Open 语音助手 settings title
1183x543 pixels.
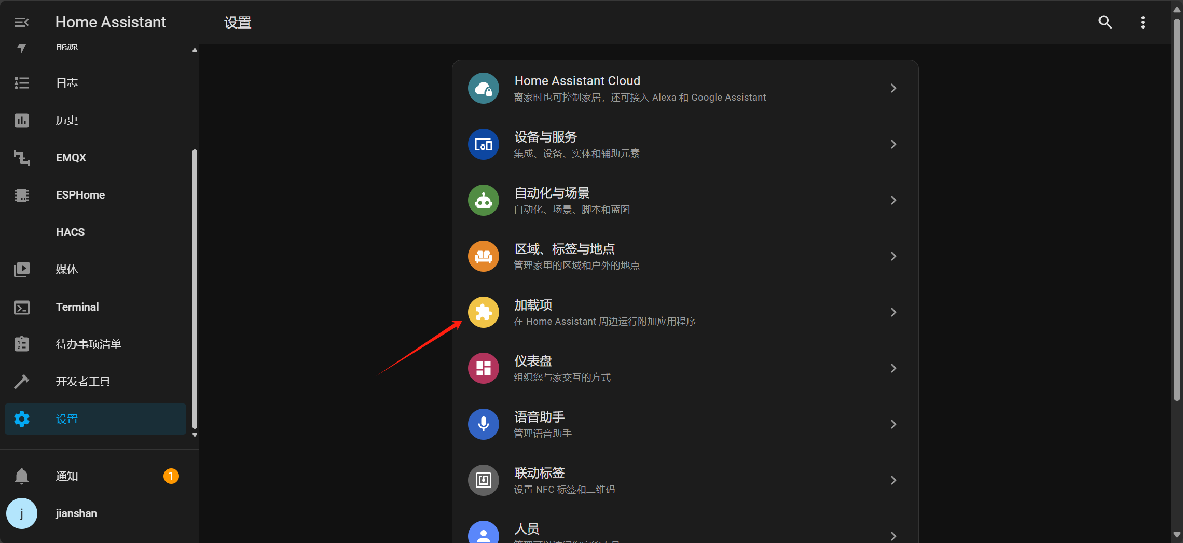point(540,417)
